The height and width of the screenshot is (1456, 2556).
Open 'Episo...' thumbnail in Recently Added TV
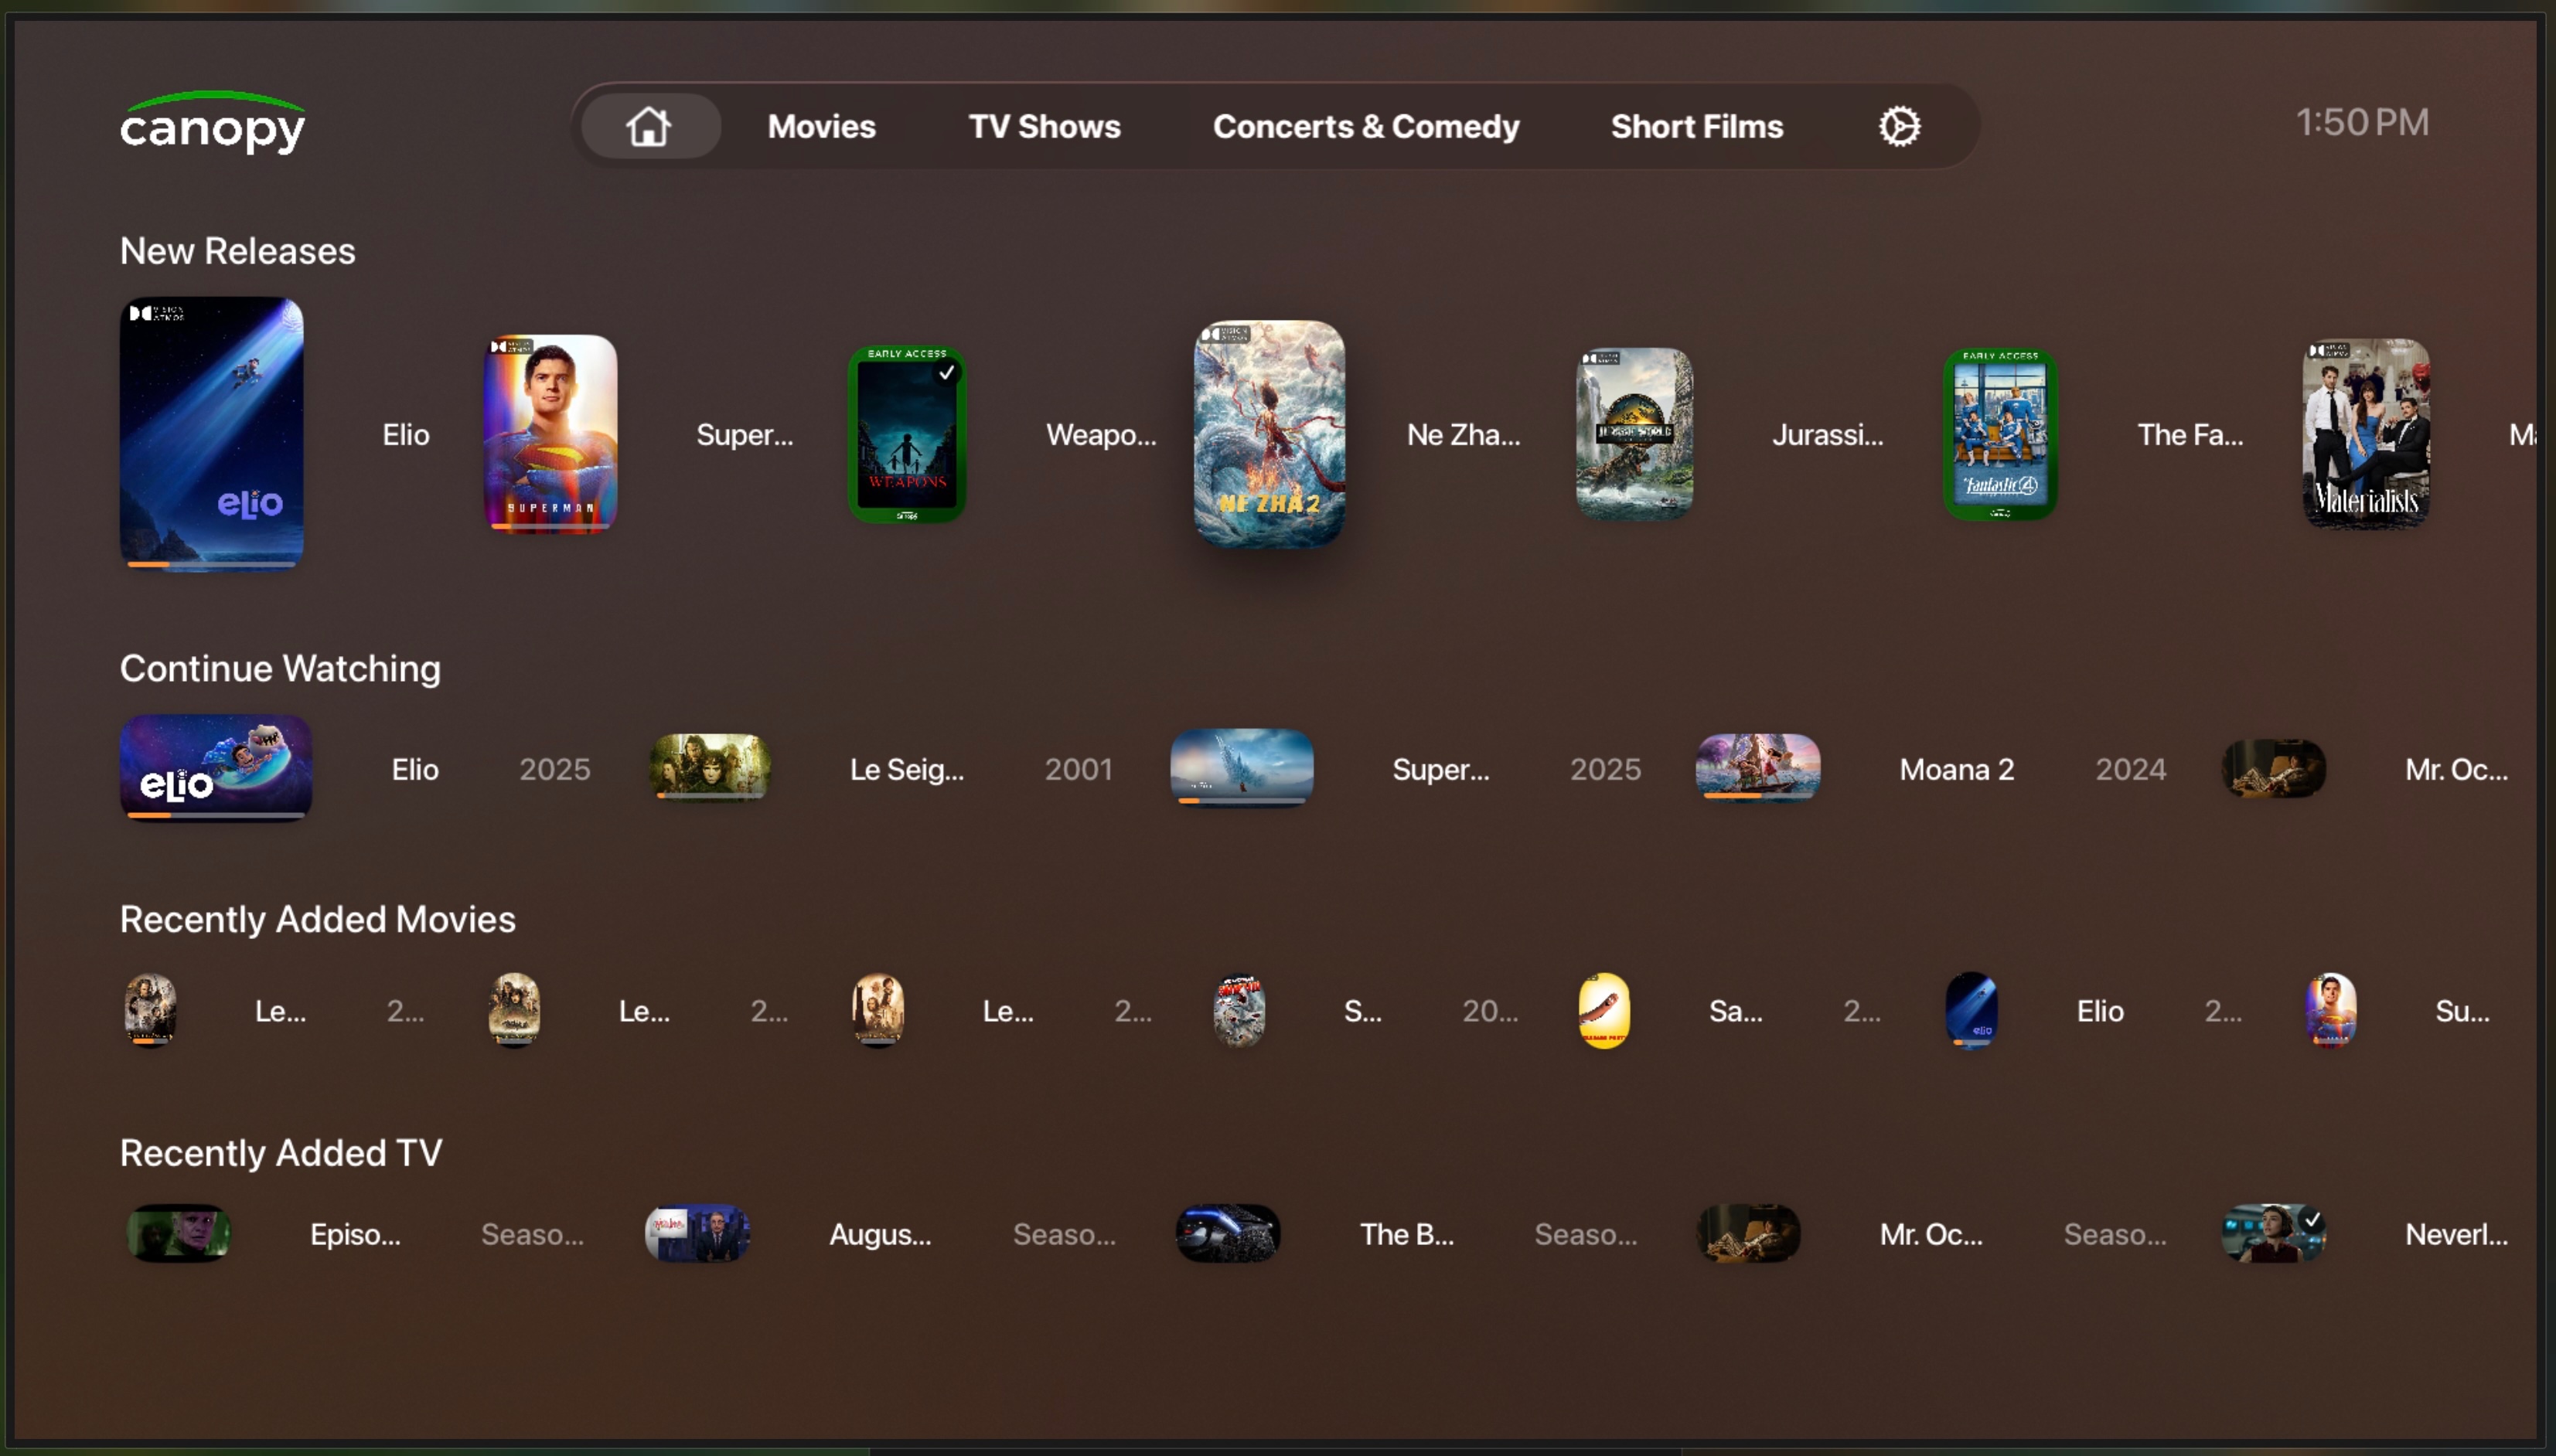(x=178, y=1233)
